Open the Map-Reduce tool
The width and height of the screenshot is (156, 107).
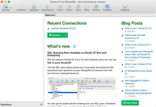click(x=48, y=8)
